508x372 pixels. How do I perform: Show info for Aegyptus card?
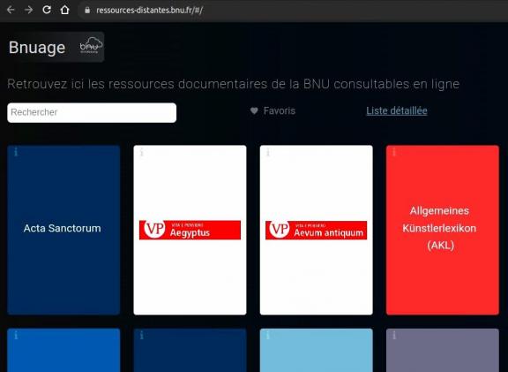142,152
